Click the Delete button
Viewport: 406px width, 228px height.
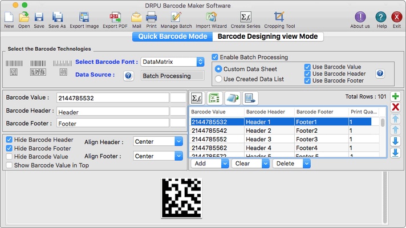pyautogui.click(x=287, y=164)
